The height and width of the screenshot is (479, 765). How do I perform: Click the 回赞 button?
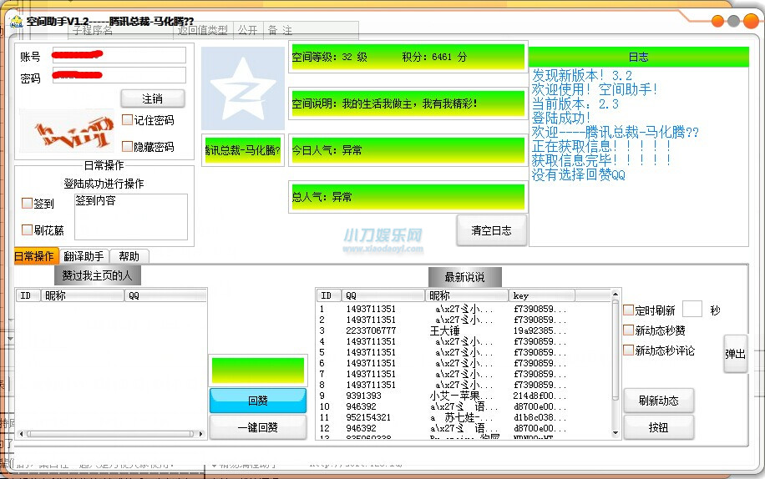(258, 401)
